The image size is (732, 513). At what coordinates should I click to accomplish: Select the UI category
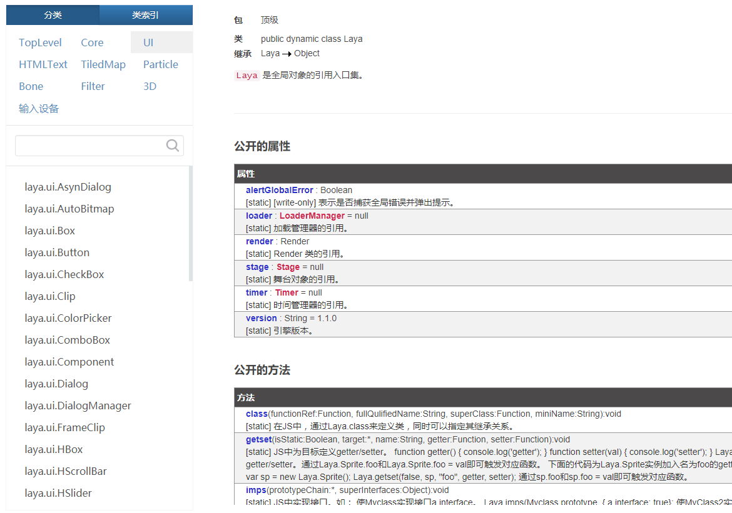click(x=161, y=42)
